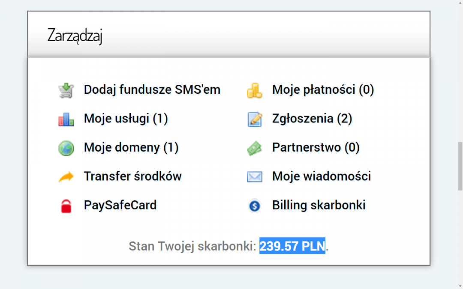Click the red PaySafeCard lock icon
This screenshot has width=463, height=289.
[x=66, y=206]
